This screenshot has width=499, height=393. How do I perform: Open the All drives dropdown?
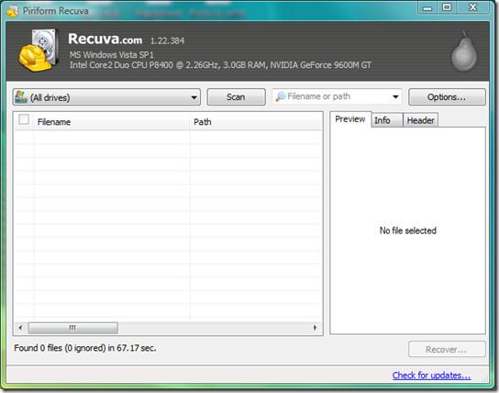pos(106,97)
